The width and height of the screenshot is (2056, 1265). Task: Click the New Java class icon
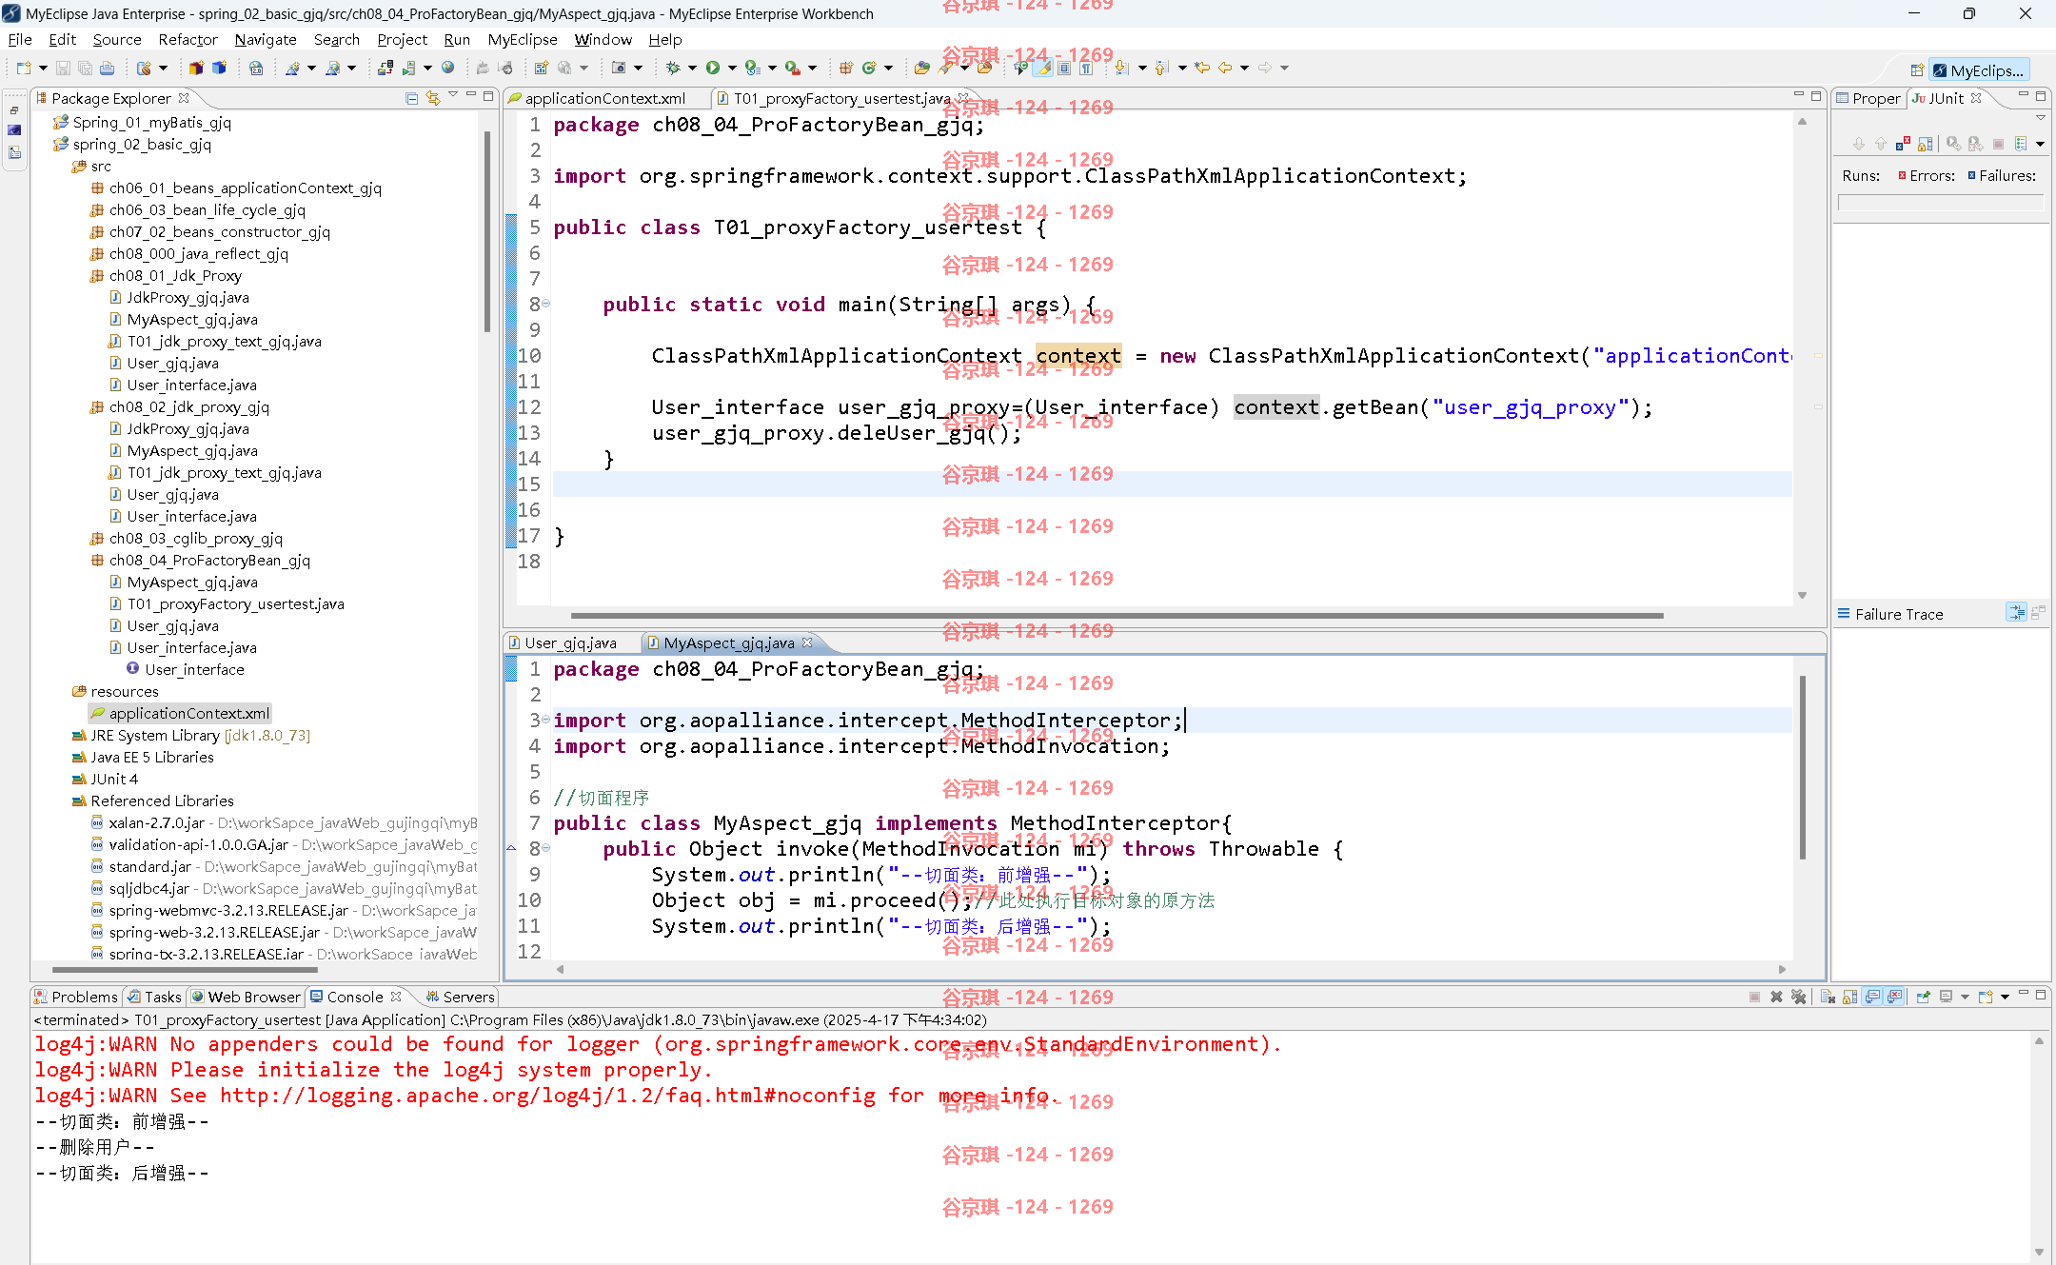tap(869, 68)
